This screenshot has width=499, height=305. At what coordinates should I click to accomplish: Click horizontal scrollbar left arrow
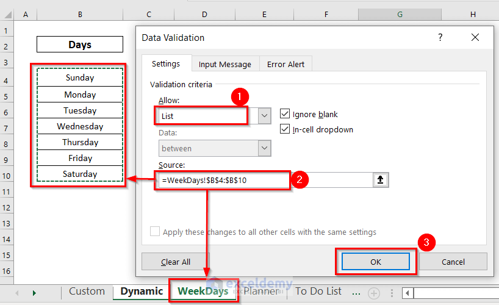coord(407,293)
